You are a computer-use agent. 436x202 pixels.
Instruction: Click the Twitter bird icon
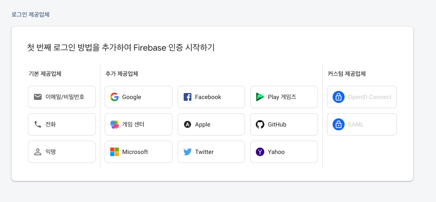click(188, 152)
